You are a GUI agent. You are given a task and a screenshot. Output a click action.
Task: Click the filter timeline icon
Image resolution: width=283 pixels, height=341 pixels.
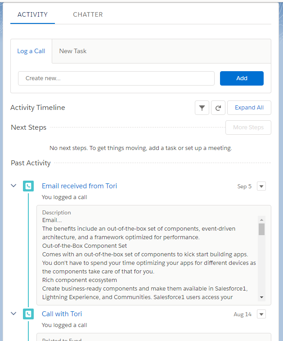[x=202, y=108]
